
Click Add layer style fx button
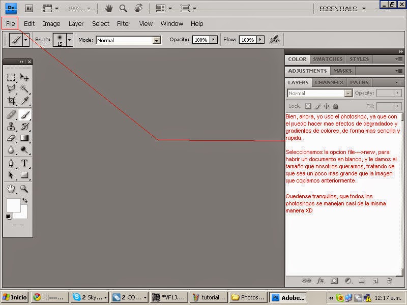click(x=321, y=281)
